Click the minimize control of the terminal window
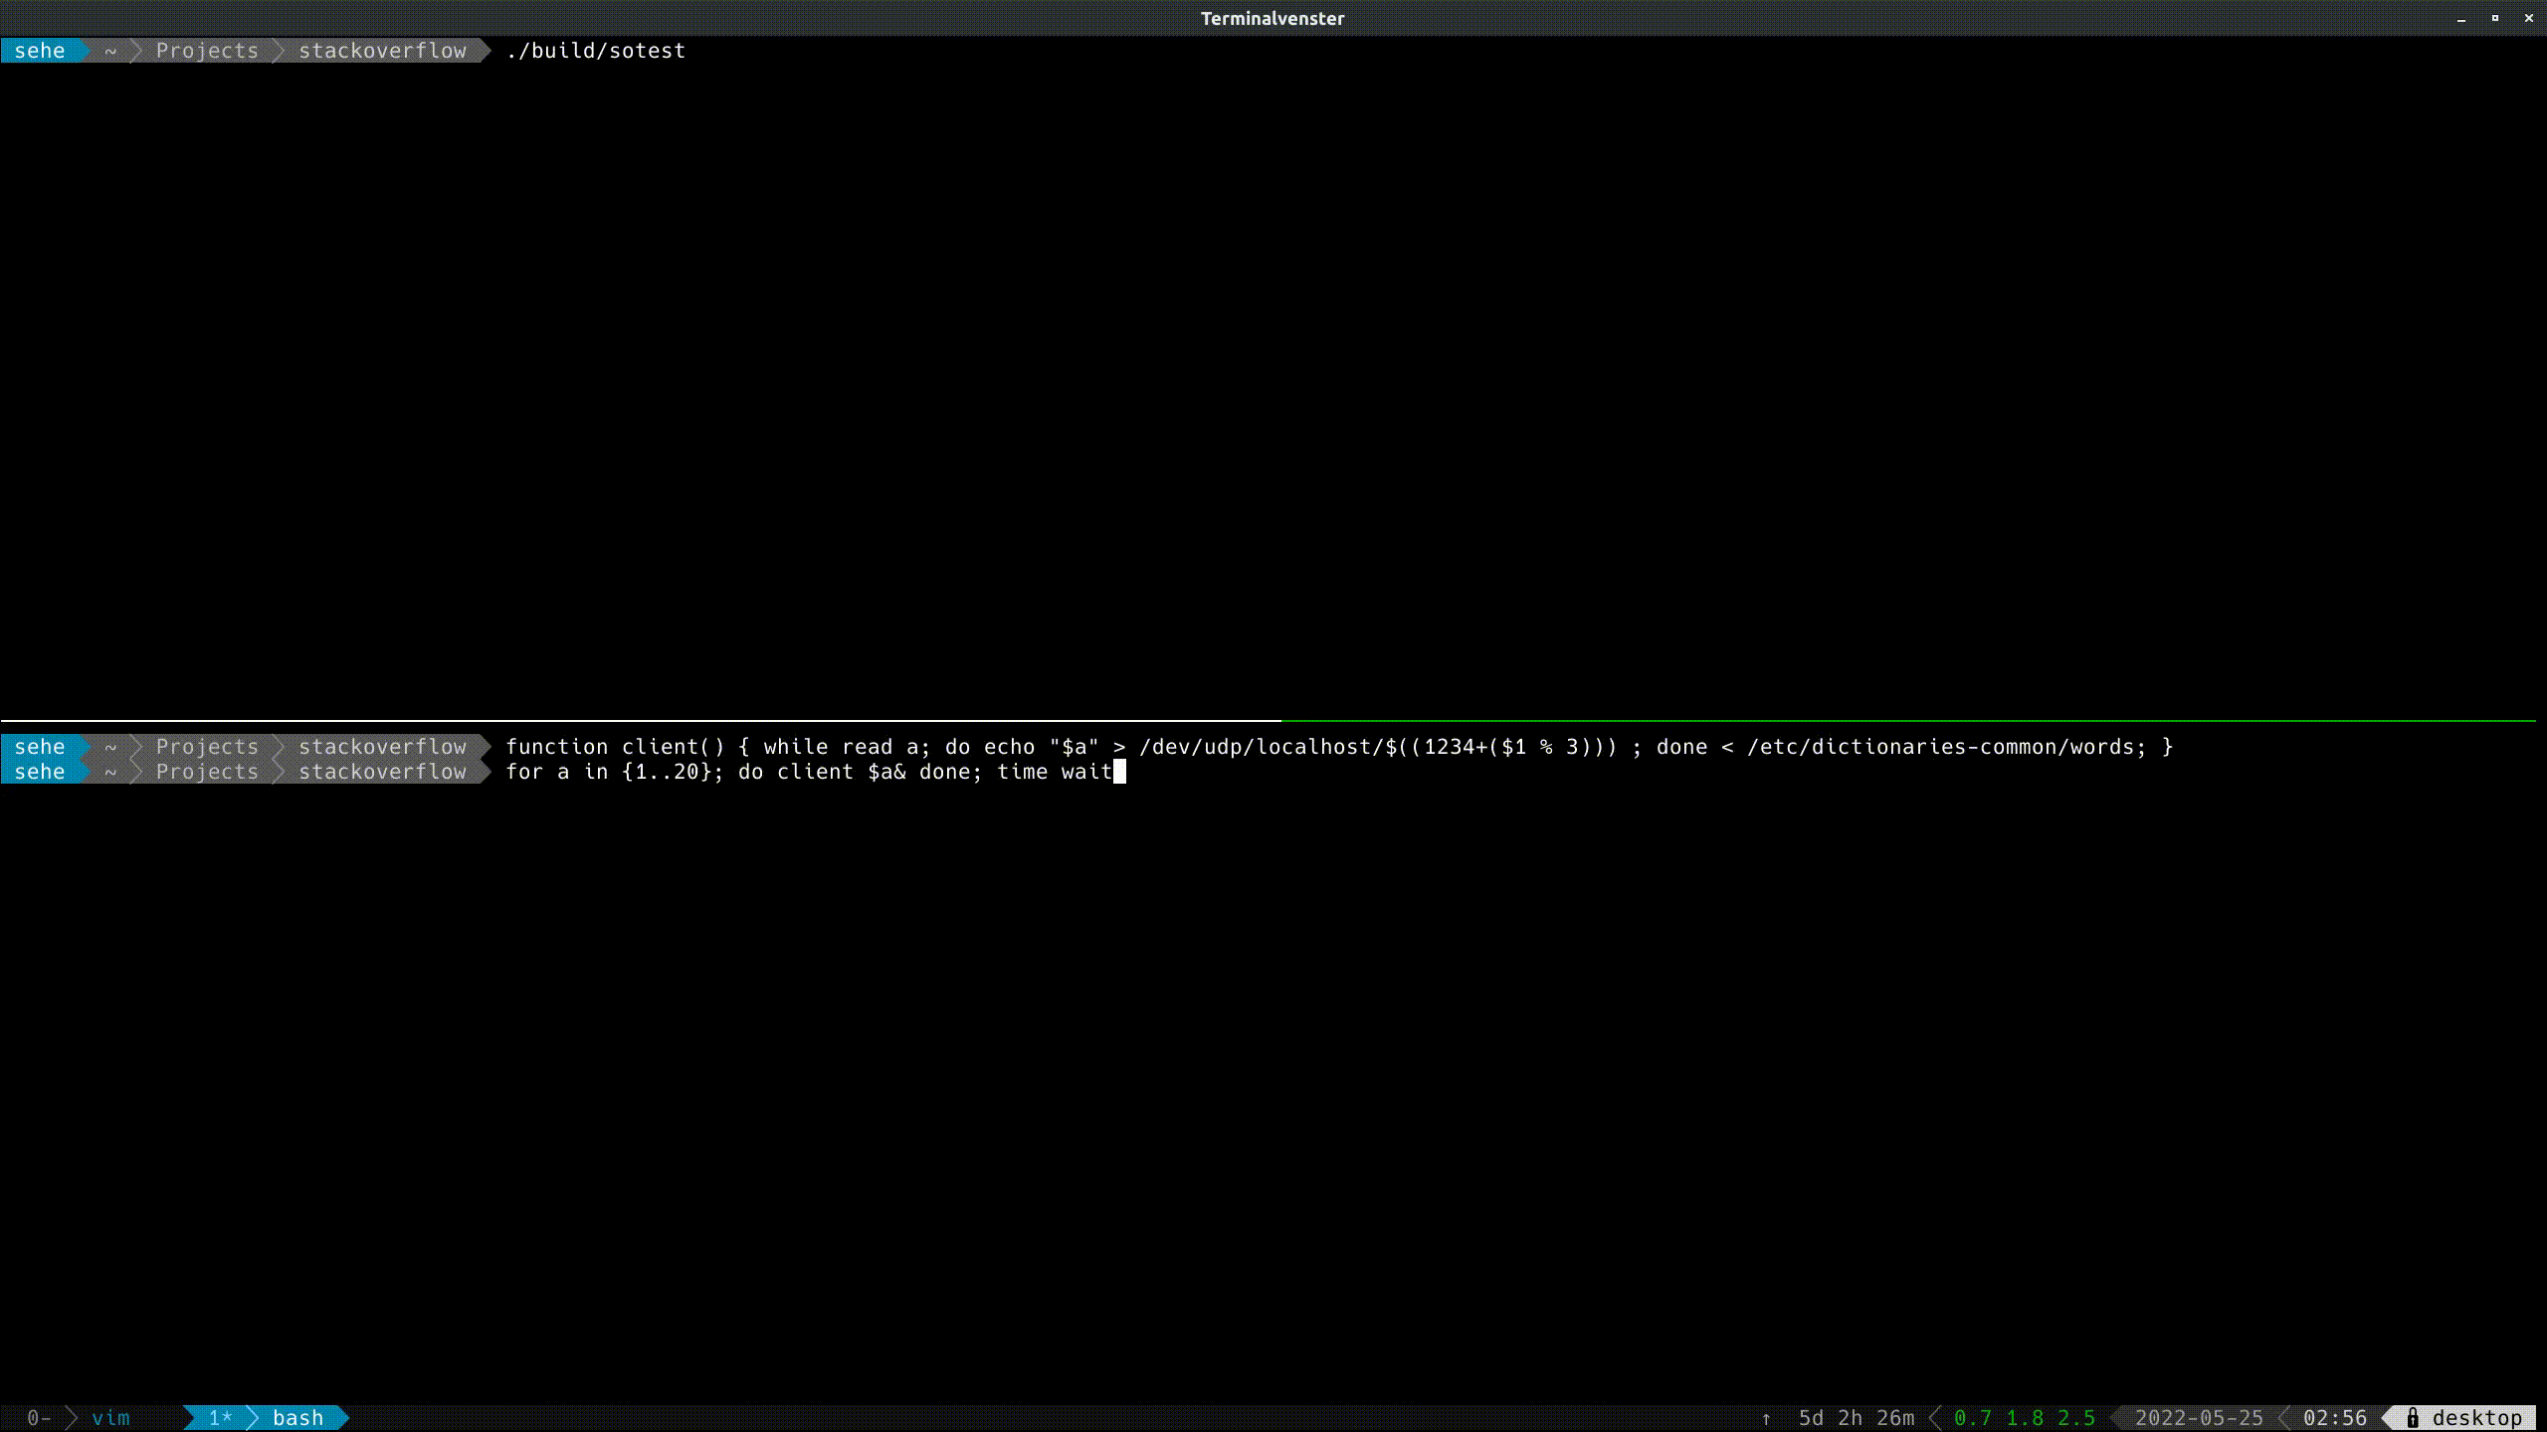This screenshot has width=2547, height=1432. point(2461,18)
